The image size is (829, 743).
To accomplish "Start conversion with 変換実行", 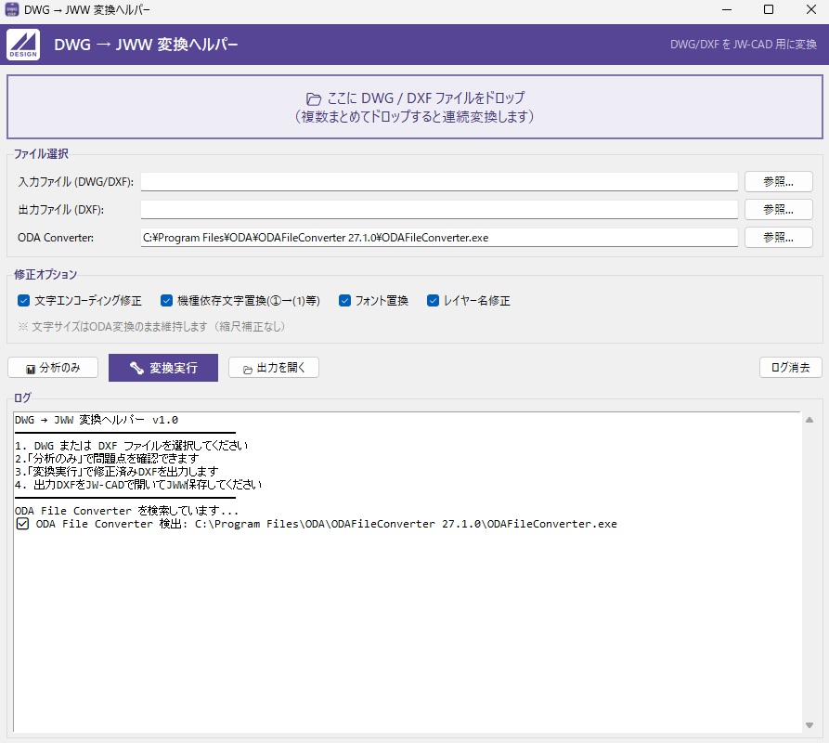I will 163,368.
